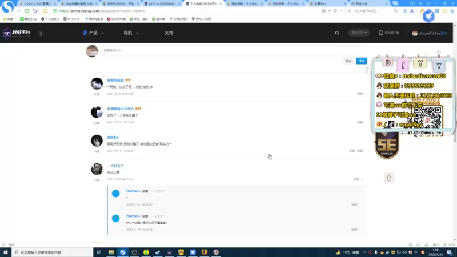Click the Sogou browser logo at top left
The height and width of the screenshot is (257, 457).
coord(7,6)
